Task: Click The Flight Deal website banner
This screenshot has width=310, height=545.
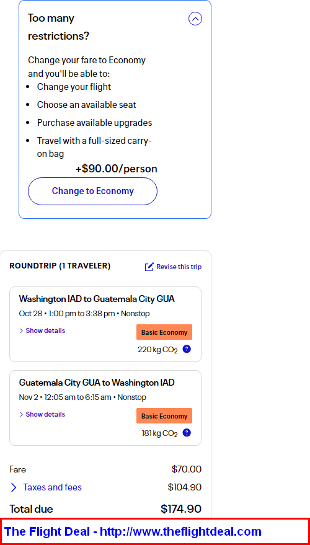Action: (155, 531)
